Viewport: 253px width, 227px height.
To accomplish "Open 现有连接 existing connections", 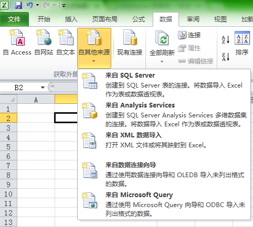I will click(130, 42).
